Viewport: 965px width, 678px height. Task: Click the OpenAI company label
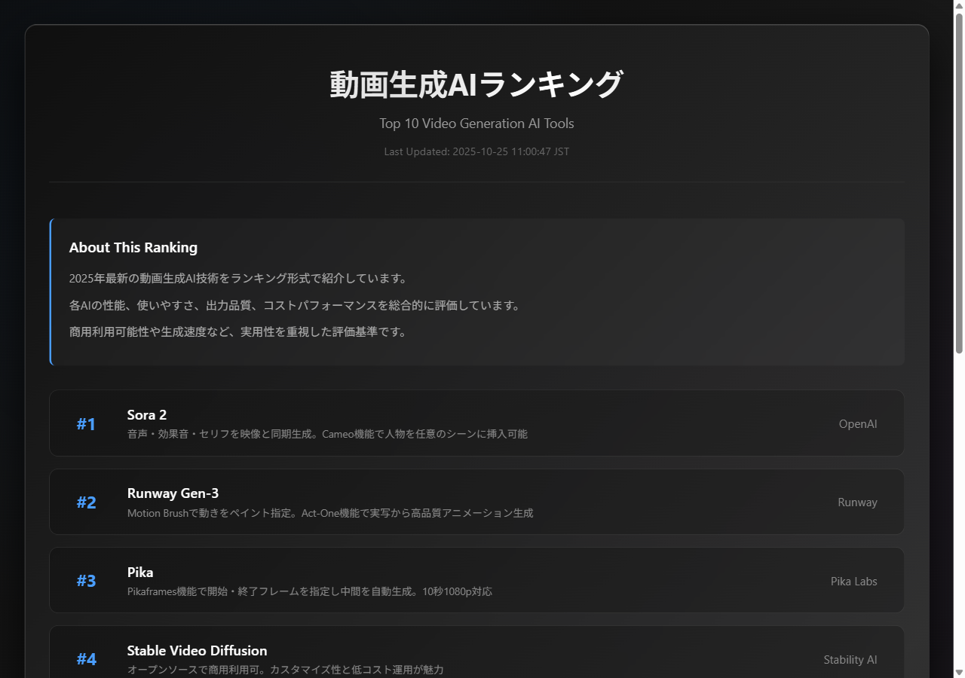[x=857, y=423]
